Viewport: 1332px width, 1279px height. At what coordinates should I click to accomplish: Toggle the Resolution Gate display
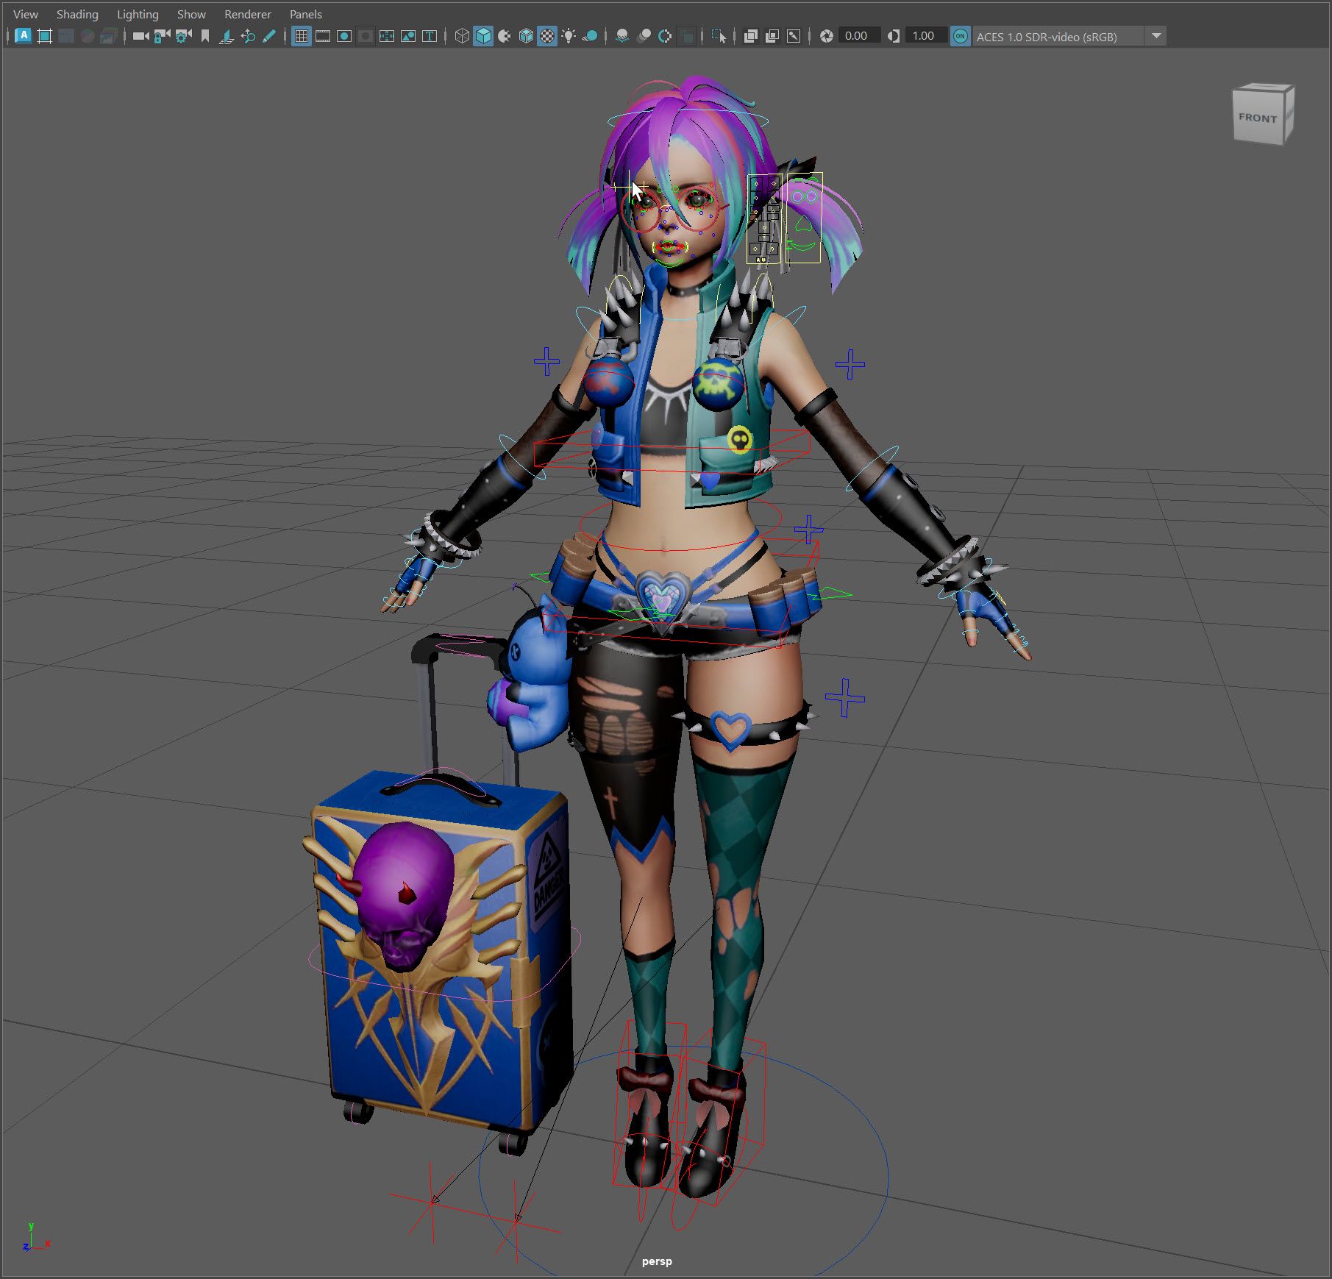coord(343,36)
